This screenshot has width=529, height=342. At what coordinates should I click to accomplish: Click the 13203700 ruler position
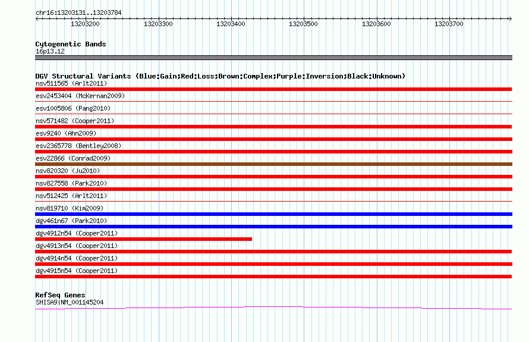point(449,24)
